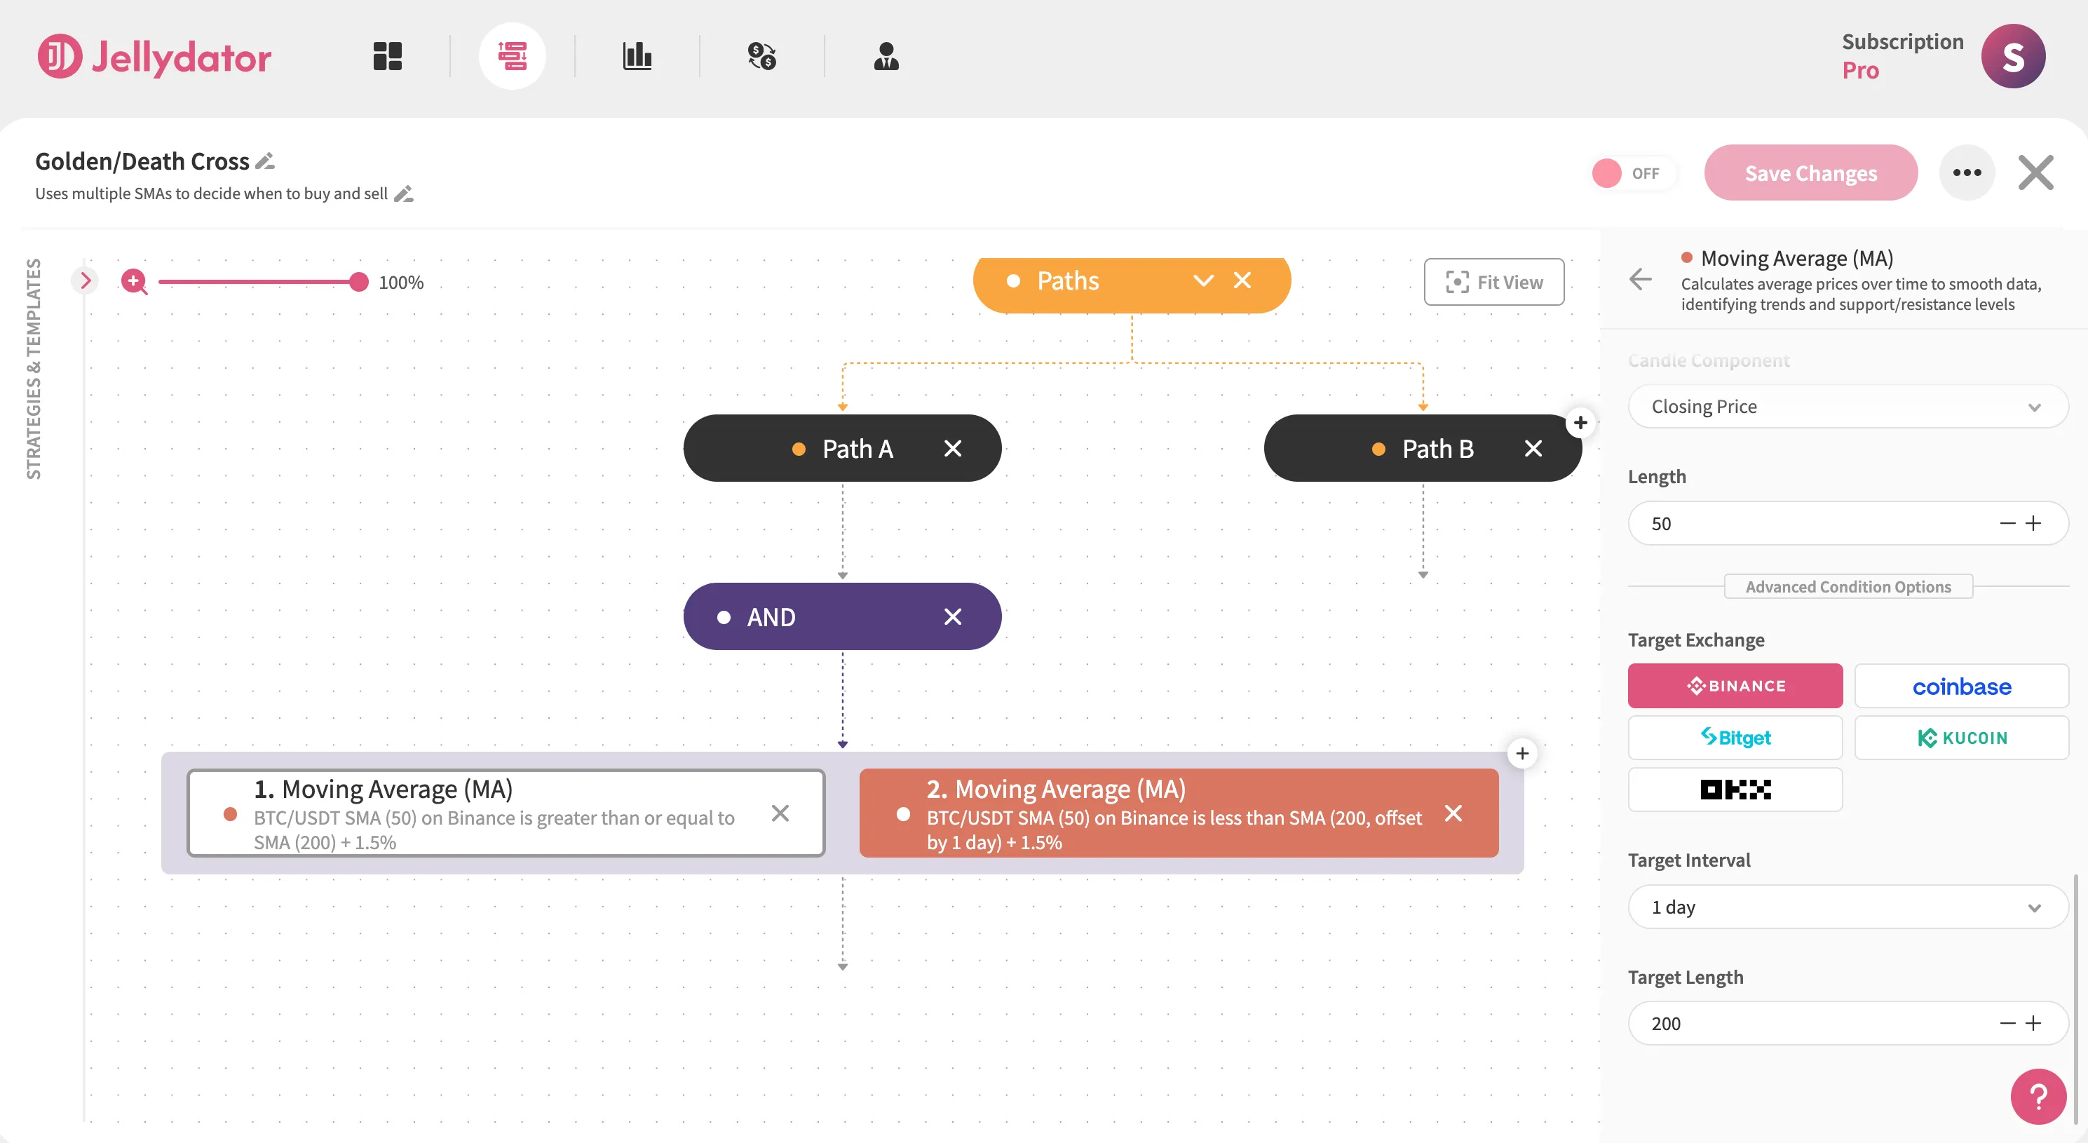Click the zoom slider track
The width and height of the screenshot is (2088, 1143).
pyautogui.click(x=258, y=281)
